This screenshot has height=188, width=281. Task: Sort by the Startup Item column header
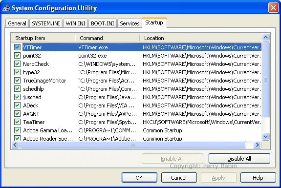pyautogui.click(x=43, y=38)
